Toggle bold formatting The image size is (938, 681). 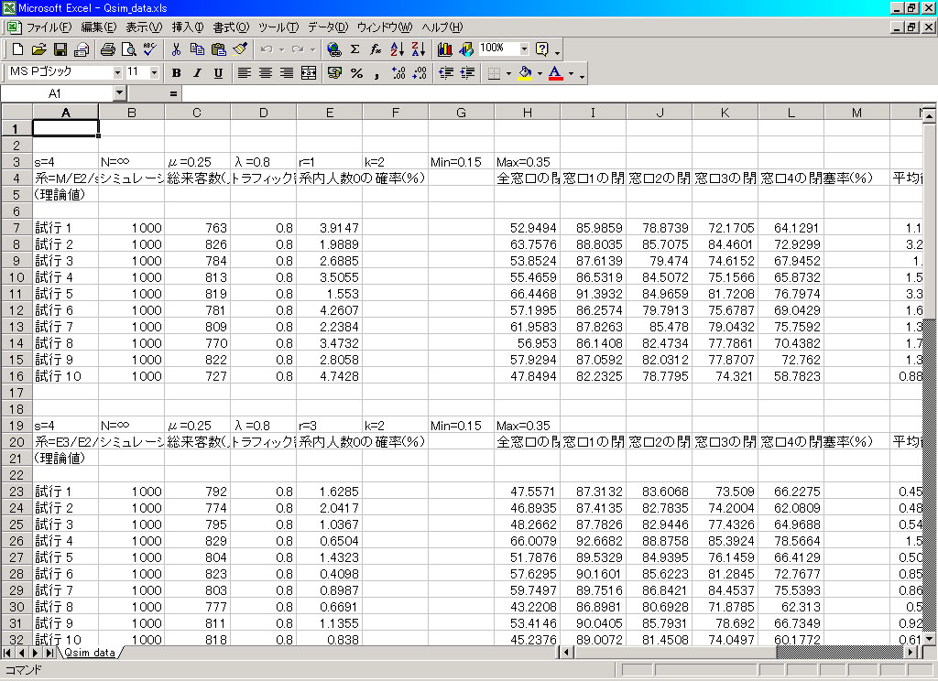[x=175, y=72]
